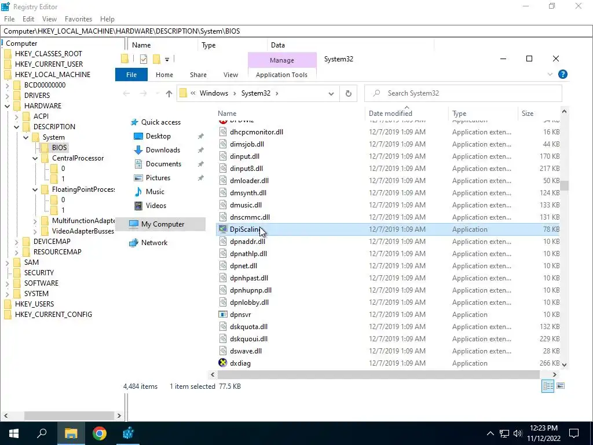Open the Share ribbon tab

pyautogui.click(x=198, y=75)
